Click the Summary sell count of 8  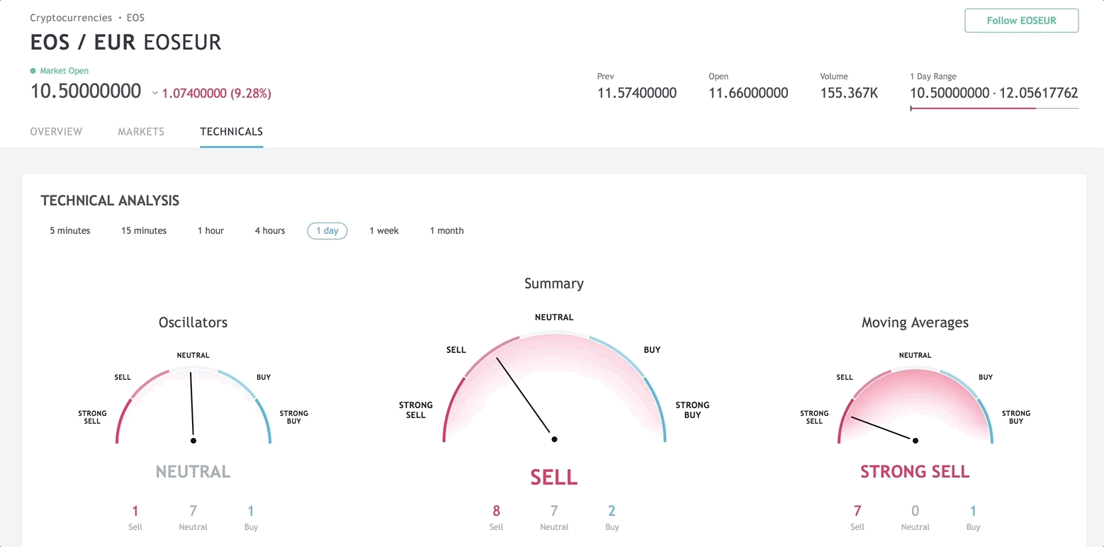click(x=496, y=511)
